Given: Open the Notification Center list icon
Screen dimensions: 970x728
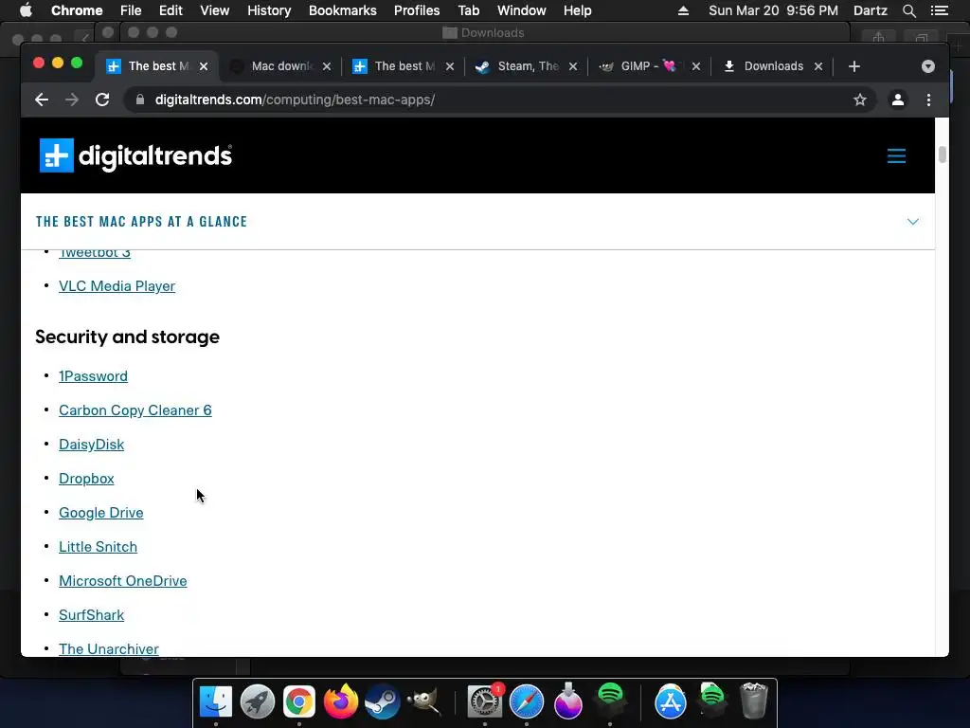Looking at the screenshot, I should click(x=939, y=10).
